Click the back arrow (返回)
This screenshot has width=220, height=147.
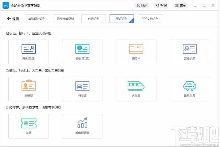[13, 19]
